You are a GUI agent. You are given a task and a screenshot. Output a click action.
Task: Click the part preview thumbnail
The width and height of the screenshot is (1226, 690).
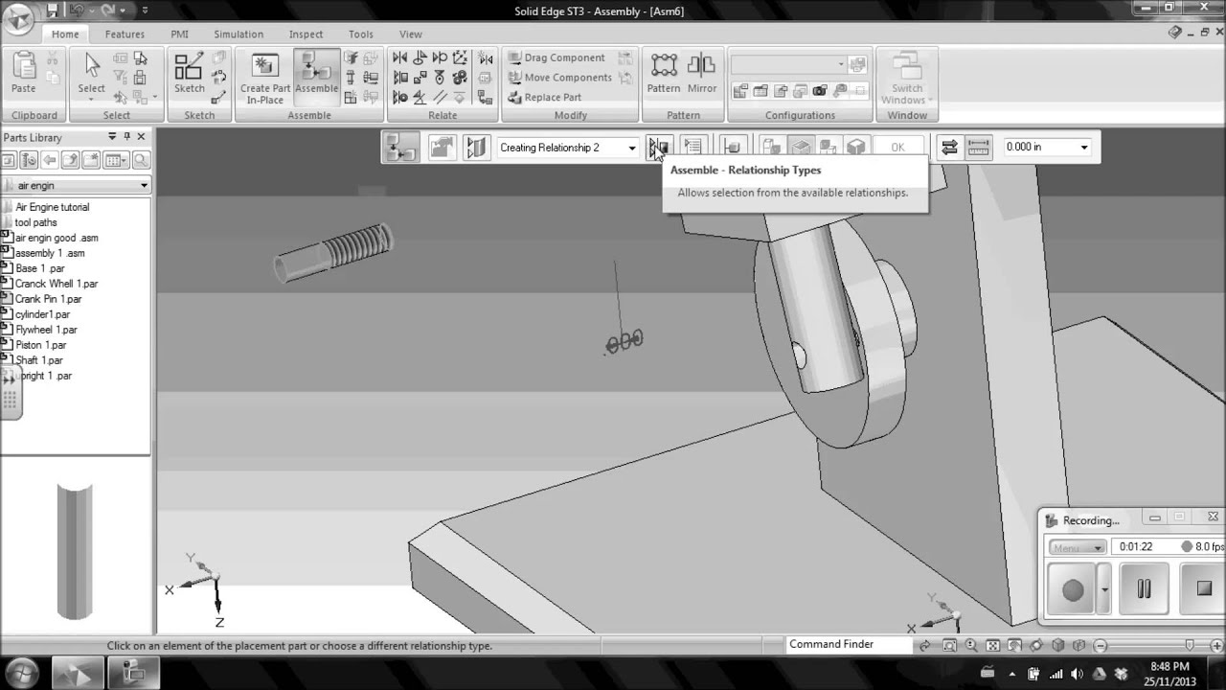click(x=75, y=550)
